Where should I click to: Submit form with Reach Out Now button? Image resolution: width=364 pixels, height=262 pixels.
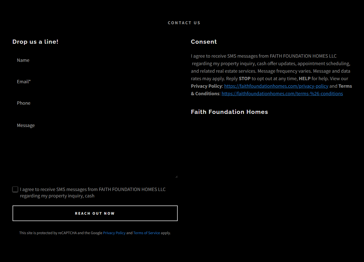point(95,213)
